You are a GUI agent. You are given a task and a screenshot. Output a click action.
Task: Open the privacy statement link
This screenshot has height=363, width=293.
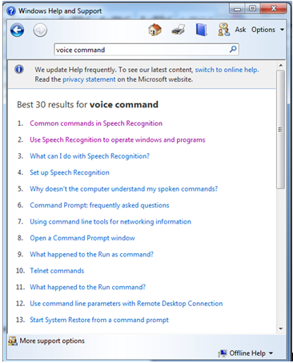click(89, 79)
